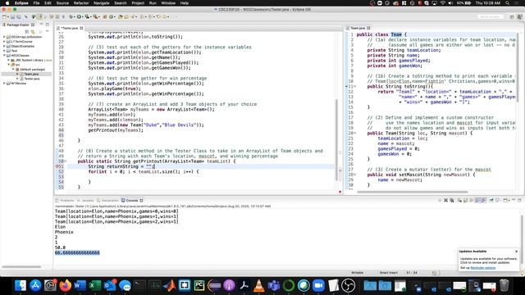The width and height of the screenshot is (525, 295).
Task: Select the Console tab
Action: click(132, 200)
